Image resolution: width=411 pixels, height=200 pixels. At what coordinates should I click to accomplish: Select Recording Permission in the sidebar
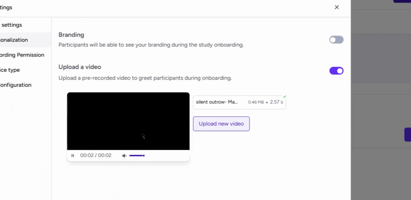tap(22, 55)
